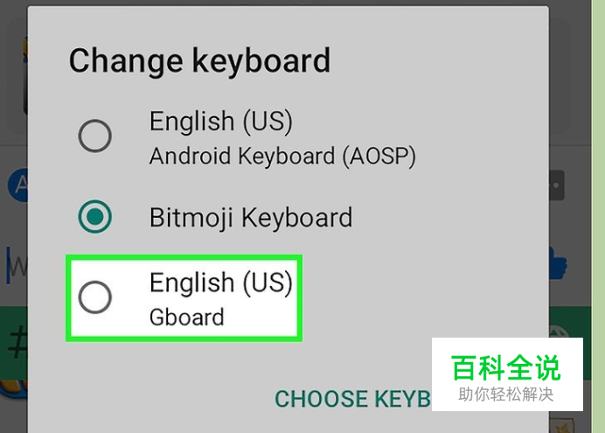Tap the dark gray more-options icon

[556, 185]
